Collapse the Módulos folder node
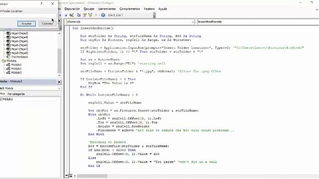 0,61
